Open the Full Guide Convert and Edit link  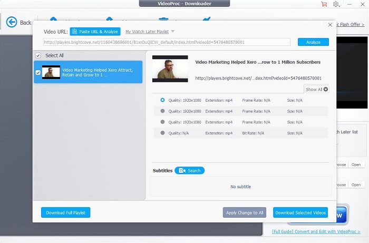click(316, 231)
